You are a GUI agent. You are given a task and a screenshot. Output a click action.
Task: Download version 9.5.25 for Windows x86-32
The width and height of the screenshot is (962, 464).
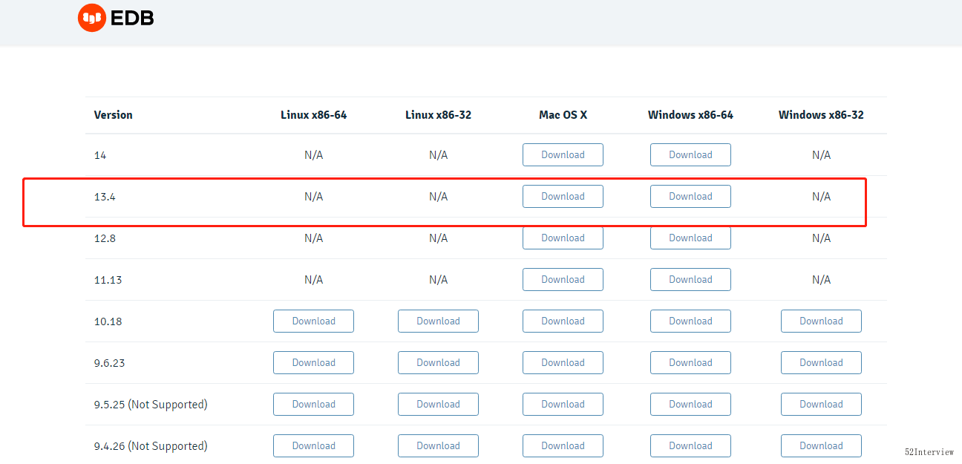[821, 405]
